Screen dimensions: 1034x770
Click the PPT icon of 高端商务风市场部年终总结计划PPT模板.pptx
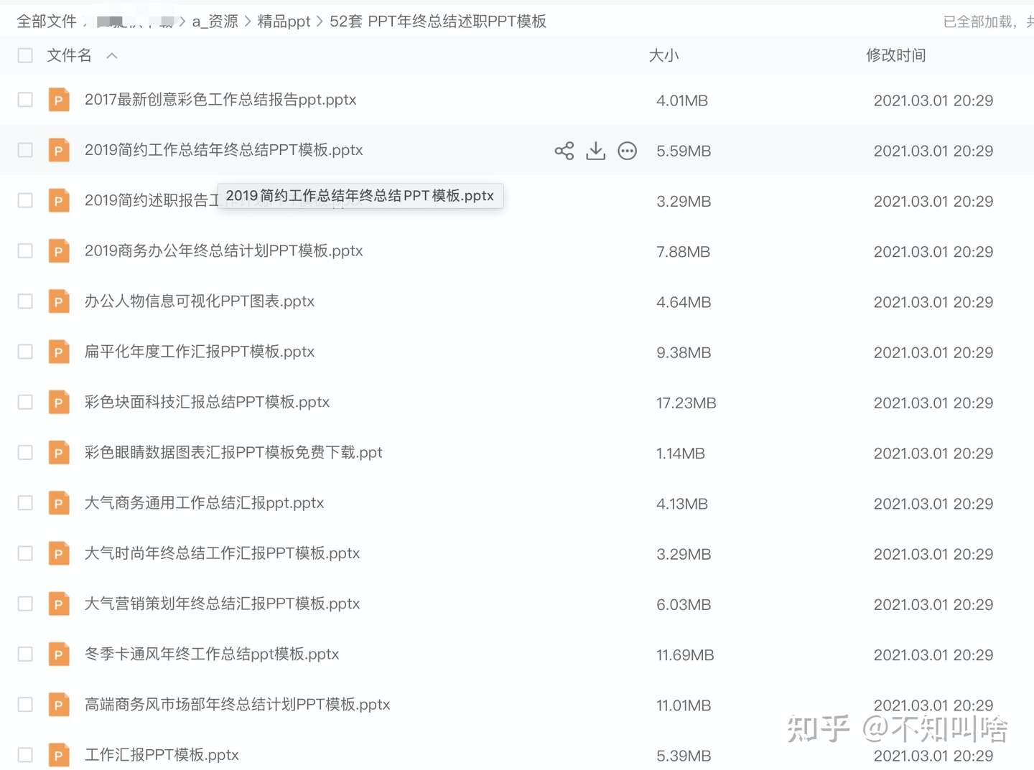click(59, 705)
